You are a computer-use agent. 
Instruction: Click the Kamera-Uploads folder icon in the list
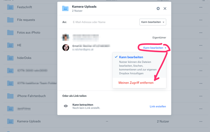10,121
